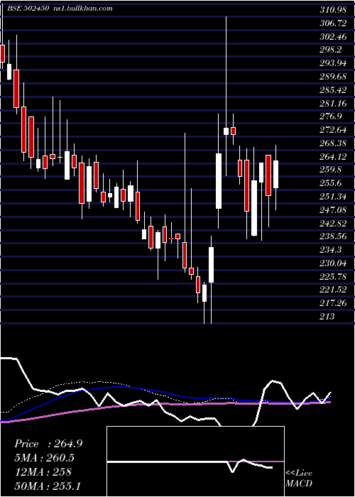Select the 302.46 price axis label

[x=333, y=36]
